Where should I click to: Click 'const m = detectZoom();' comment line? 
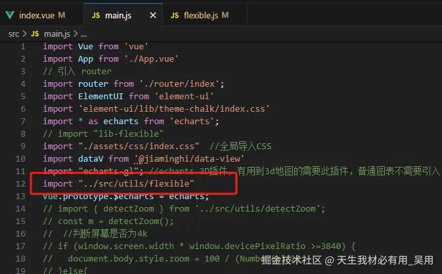[x=108, y=221]
